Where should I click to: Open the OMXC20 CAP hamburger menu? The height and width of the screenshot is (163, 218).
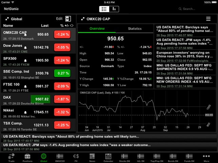coord(208,19)
